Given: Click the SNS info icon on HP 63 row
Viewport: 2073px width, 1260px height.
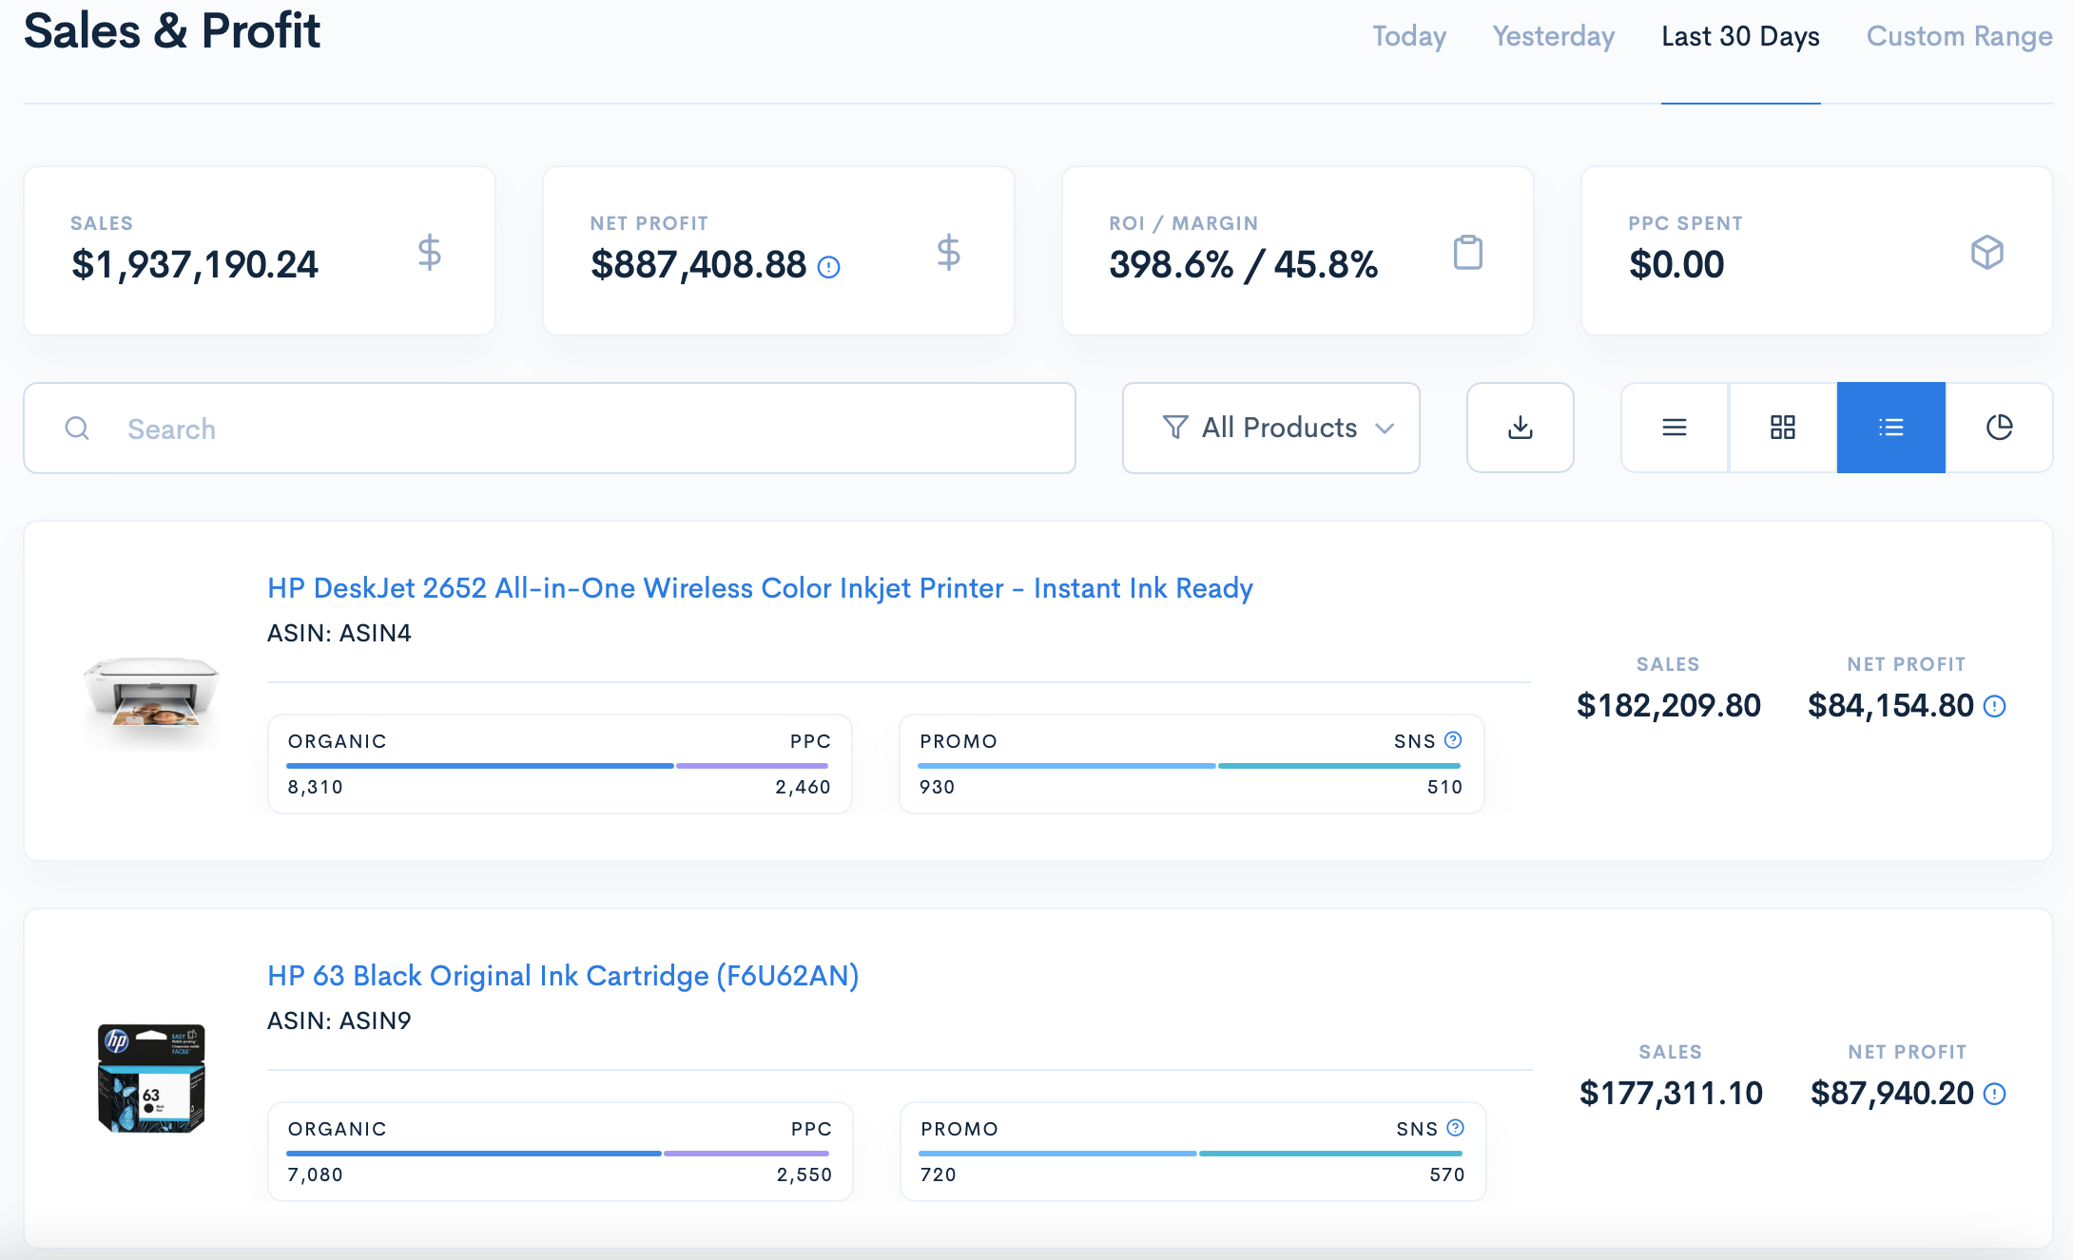Looking at the screenshot, I should click(x=1454, y=1127).
